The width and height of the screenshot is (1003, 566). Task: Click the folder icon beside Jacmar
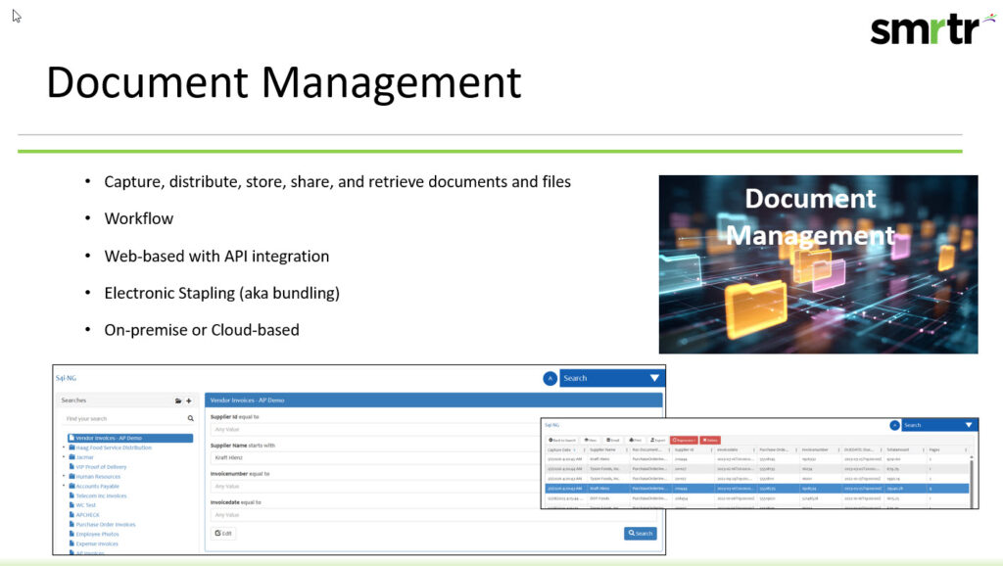tap(72, 457)
